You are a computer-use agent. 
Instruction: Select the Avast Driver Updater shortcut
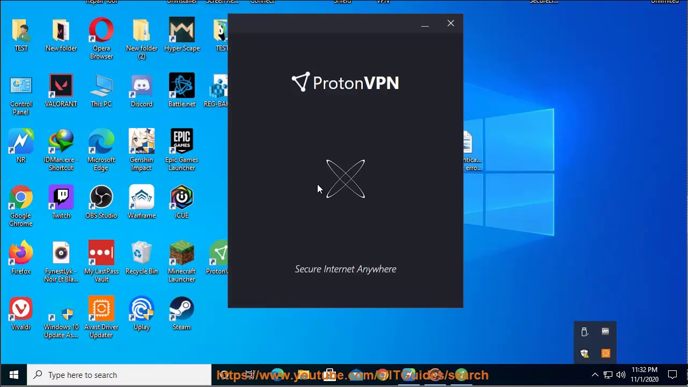pyautogui.click(x=101, y=317)
